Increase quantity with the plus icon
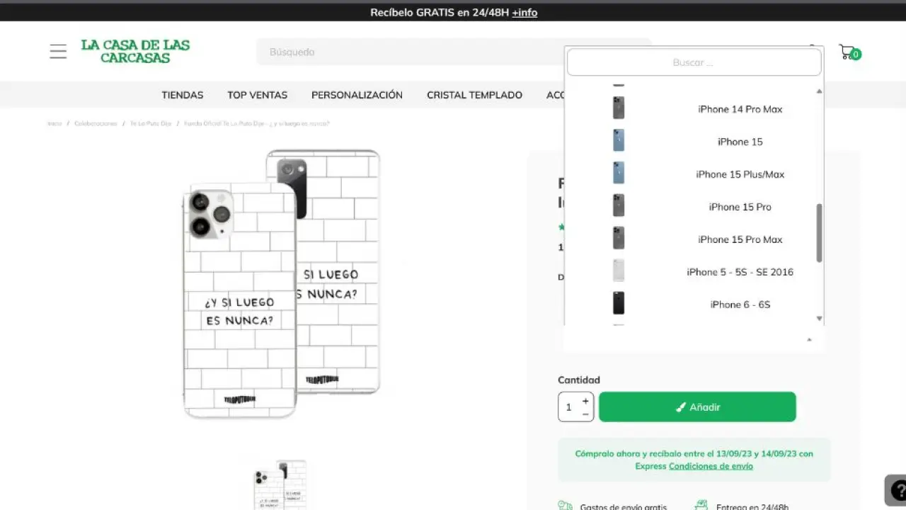Screen dimensions: 906x510 coord(585,401)
